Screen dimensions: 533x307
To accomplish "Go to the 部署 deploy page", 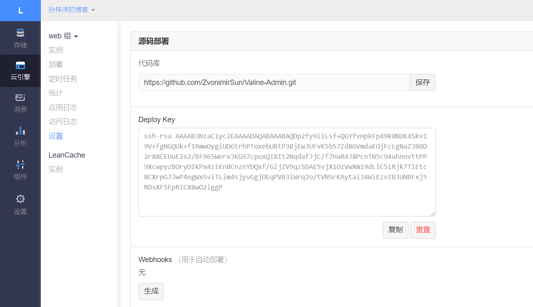I will (x=56, y=65).
